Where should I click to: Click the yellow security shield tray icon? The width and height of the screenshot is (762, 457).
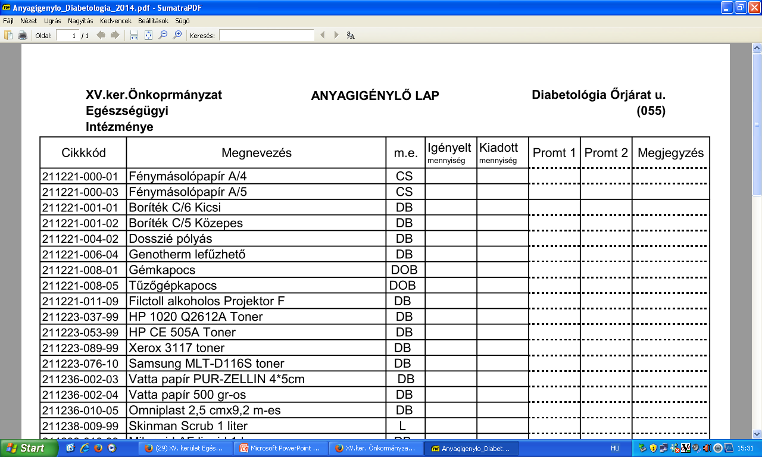tap(653, 448)
